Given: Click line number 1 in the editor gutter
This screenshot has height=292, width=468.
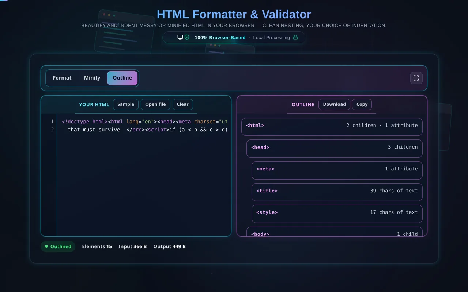Looking at the screenshot, I should 52,122.
